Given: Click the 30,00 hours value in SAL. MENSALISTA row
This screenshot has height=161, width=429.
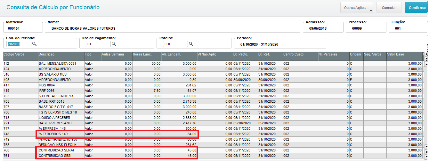Looking at the screenshot, I should [x=147, y=63].
